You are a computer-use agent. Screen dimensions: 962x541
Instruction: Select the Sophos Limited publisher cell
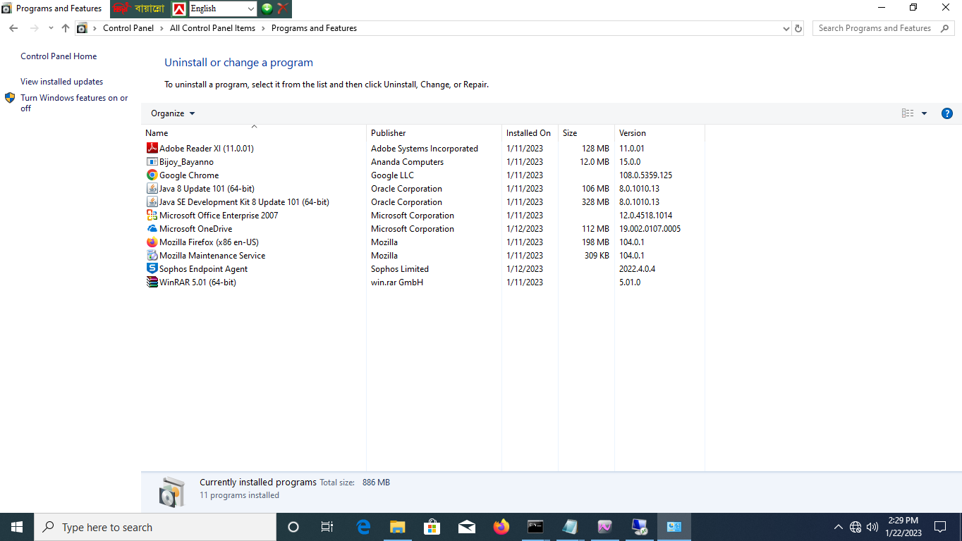(x=400, y=268)
